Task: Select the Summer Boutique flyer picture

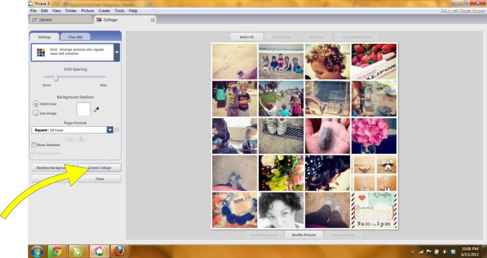Action: point(374,210)
